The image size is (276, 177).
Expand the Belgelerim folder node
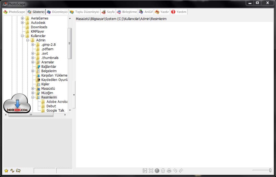coord(33,71)
